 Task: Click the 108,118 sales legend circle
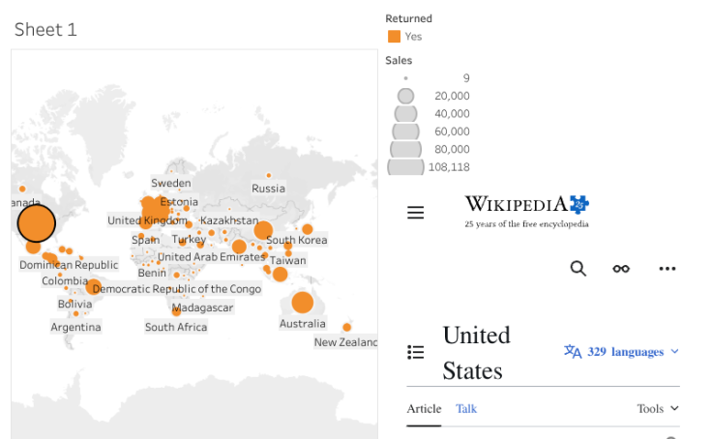[406, 166]
